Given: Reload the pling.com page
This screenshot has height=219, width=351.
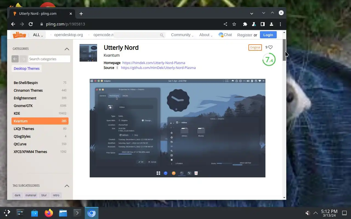Looking at the screenshot, I should (x=31, y=24).
